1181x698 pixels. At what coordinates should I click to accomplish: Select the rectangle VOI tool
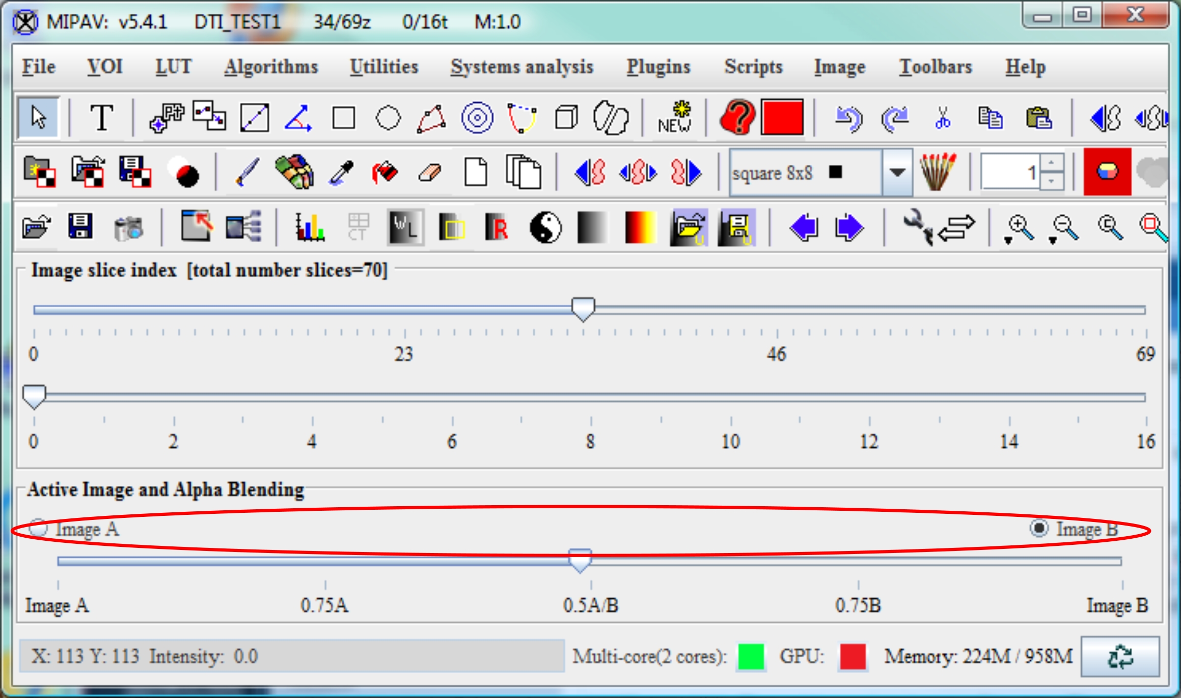[343, 118]
